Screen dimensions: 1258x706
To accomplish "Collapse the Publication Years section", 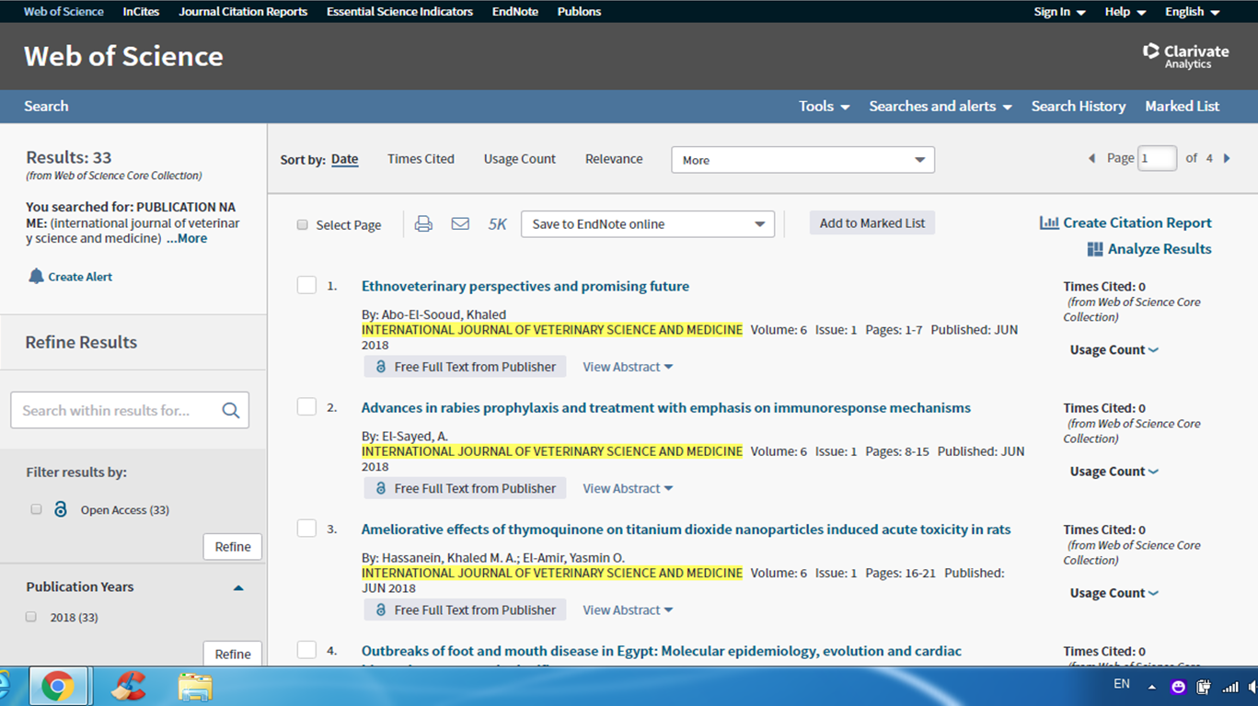I will point(238,587).
